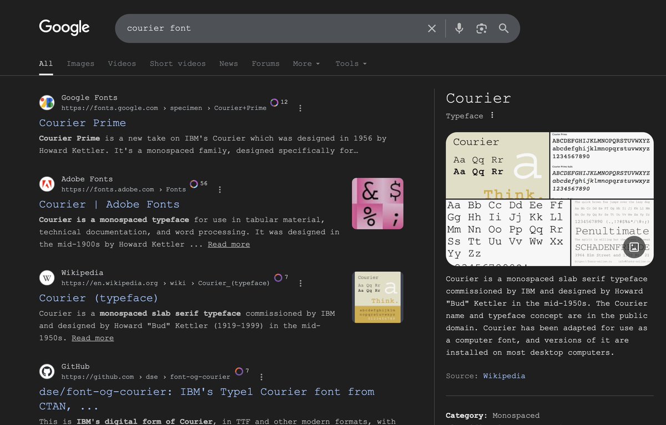Click the 'GitHub' site name text

(75, 366)
